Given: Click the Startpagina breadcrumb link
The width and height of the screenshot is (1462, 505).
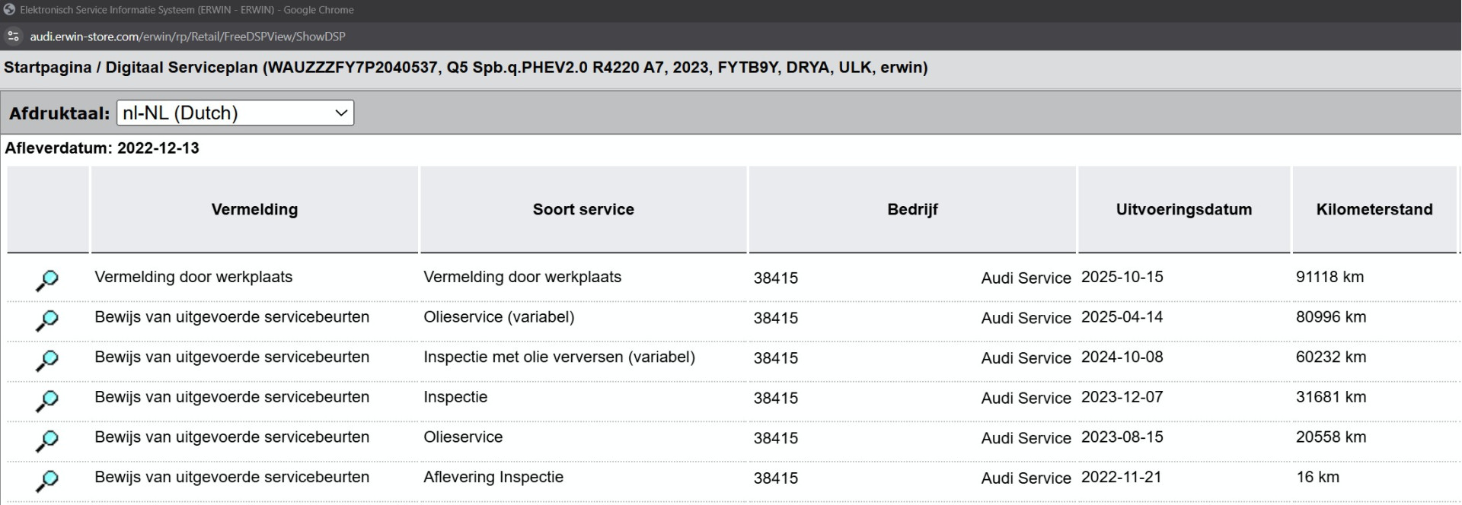Looking at the screenshot, I should click(x=47, y=68).
